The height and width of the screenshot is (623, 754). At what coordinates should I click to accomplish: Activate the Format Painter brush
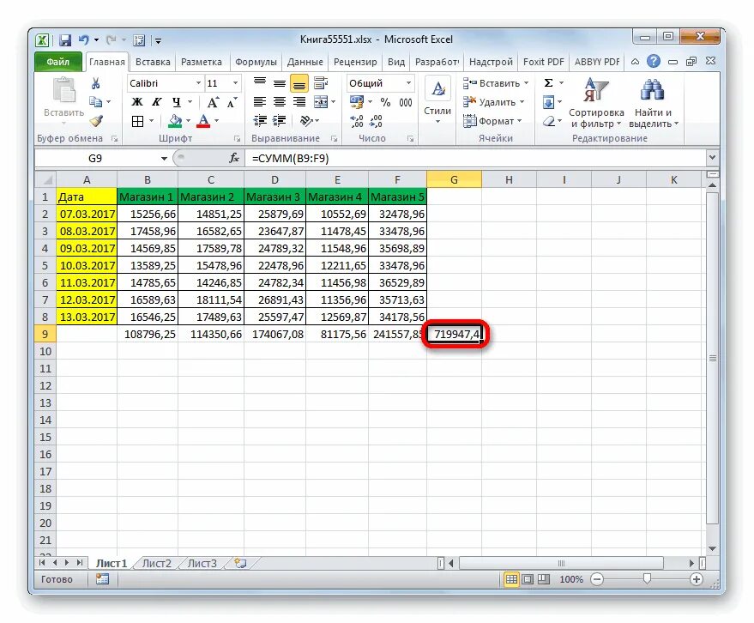point(97,121)
